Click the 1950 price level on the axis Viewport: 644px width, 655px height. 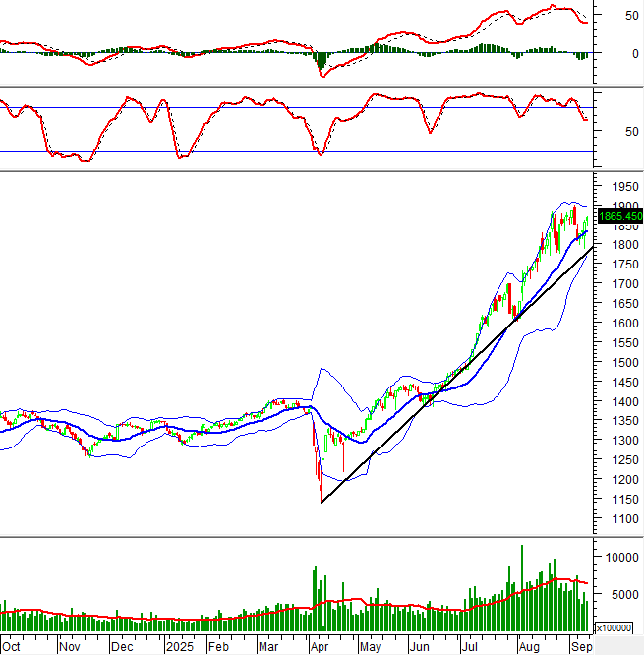(621, 186)
